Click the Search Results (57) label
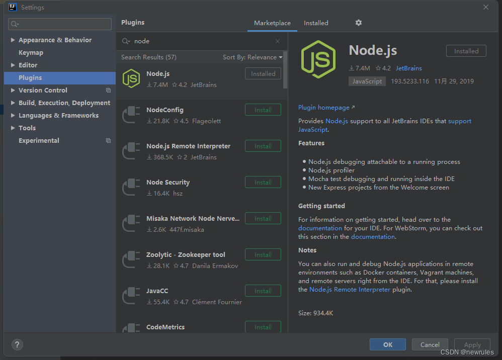This screenshot has width=502, height=360. click(148, 57)
